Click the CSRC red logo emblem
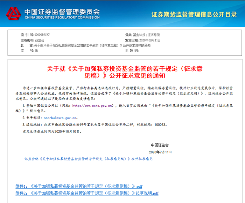 (x=13, y=14)
